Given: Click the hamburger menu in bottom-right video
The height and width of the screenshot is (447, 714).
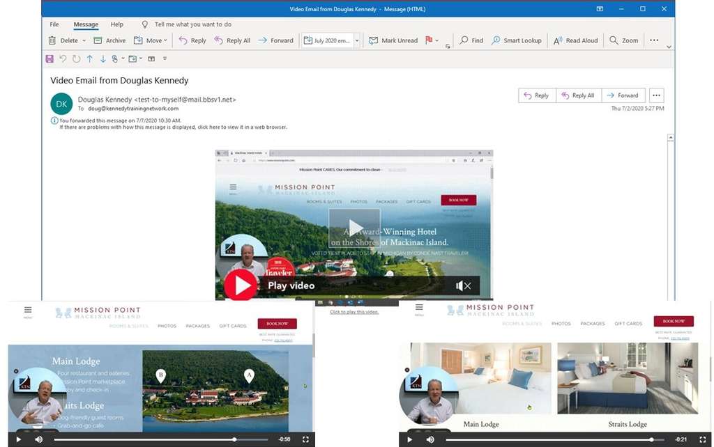Looking at the screenshot, I should tap(419, 308).
